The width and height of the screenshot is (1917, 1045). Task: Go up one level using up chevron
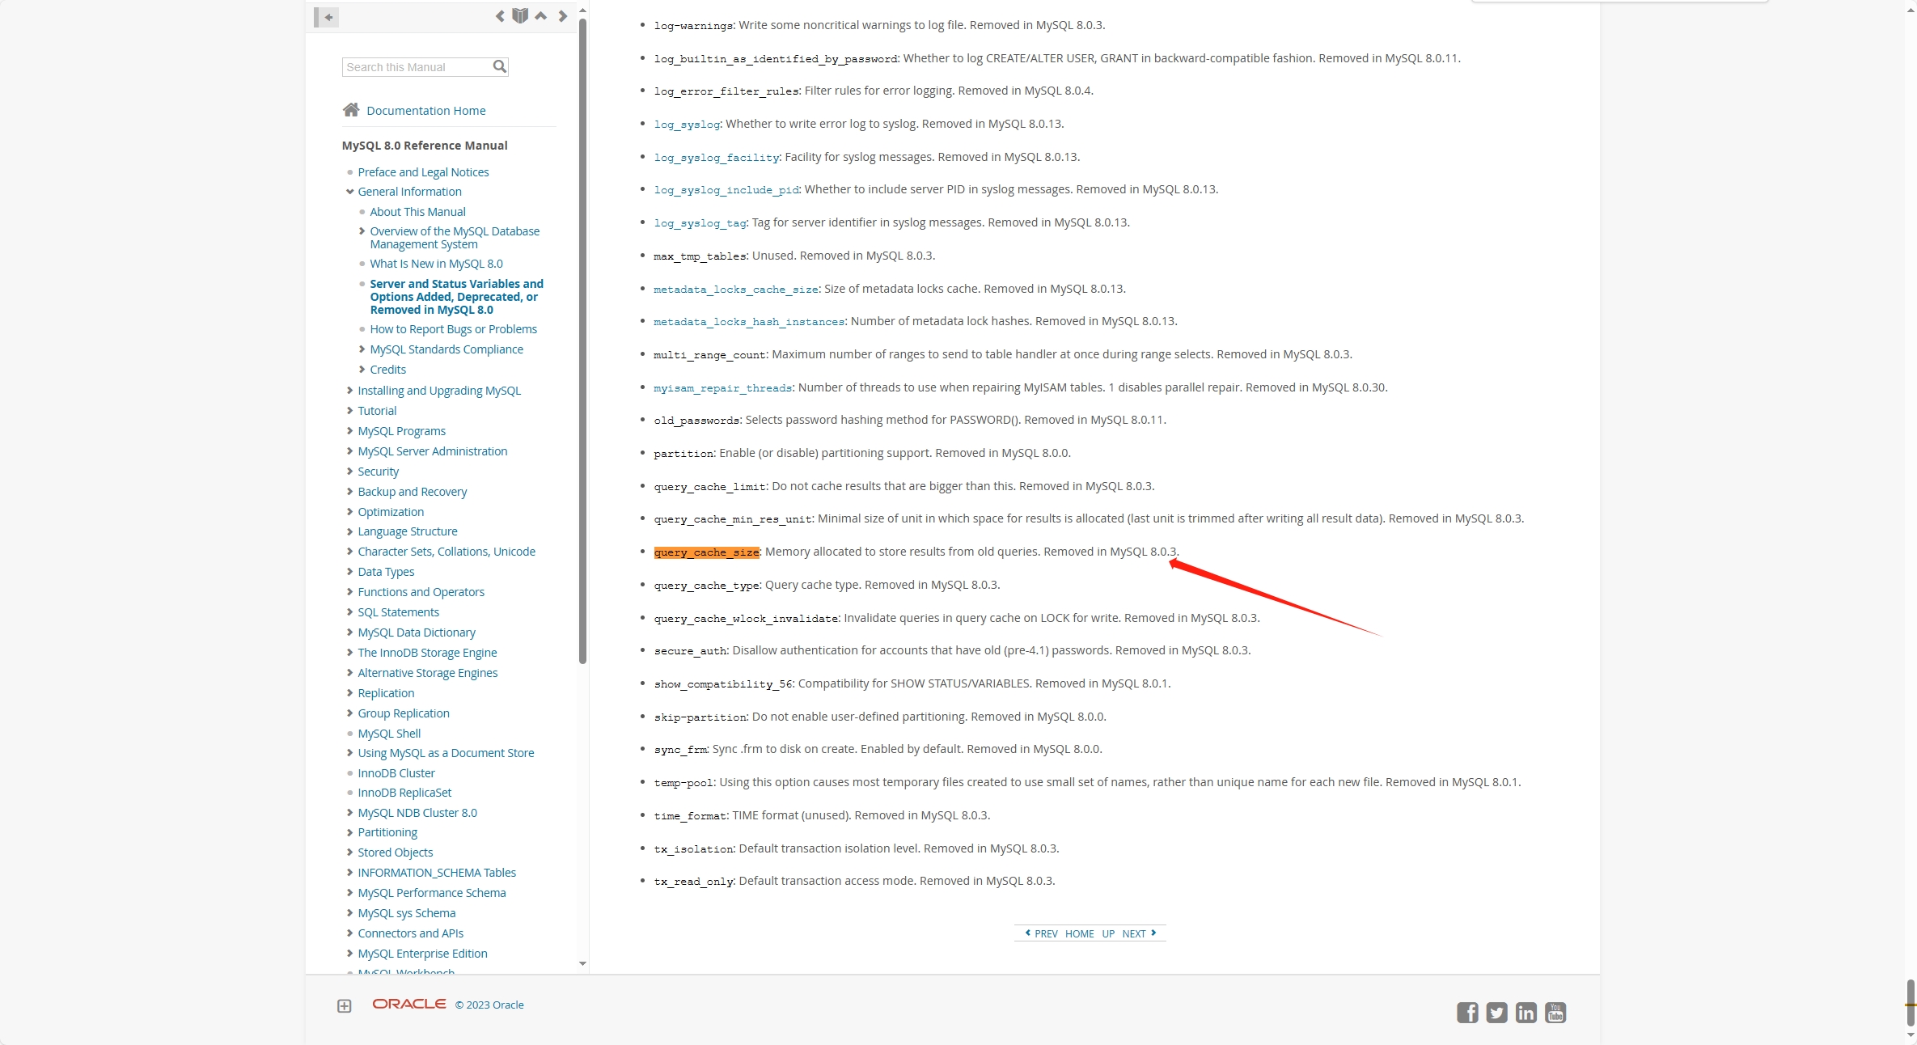(x=540, y=16)
